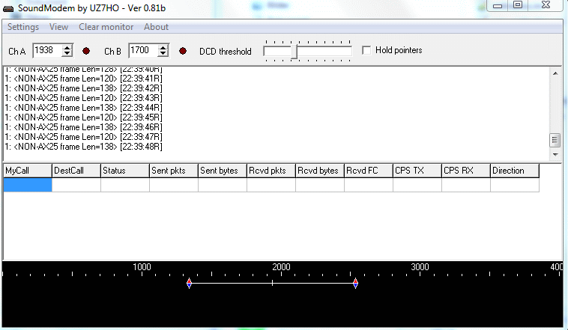The height and width of the screenshot is (330, 568).
Task: Click the Ch A red DCD indicator
Action: (x=86, y=51)
